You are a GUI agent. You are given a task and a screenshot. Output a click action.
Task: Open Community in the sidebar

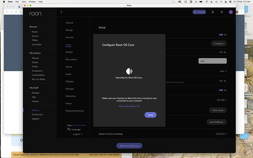click(37, 114)
